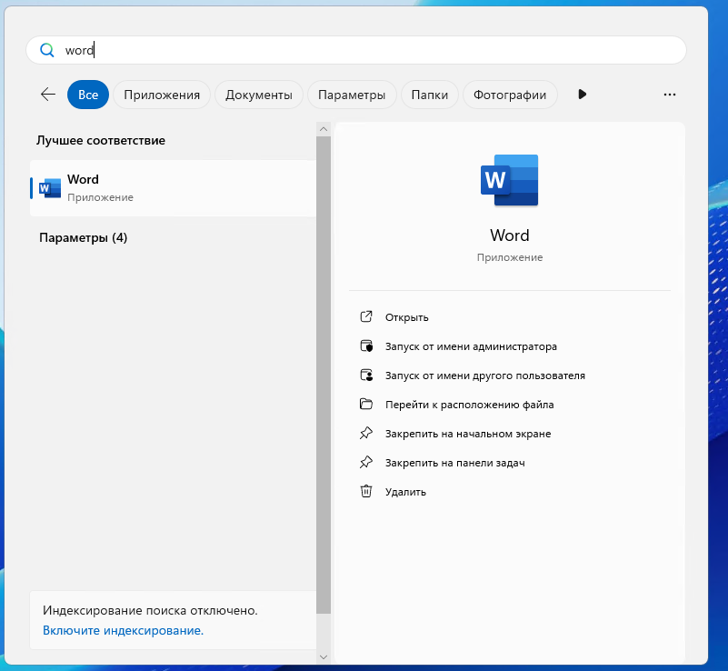This screenshot has height=671, width=728.
Task: Click the back arrow icon
Action: point(48,95)
